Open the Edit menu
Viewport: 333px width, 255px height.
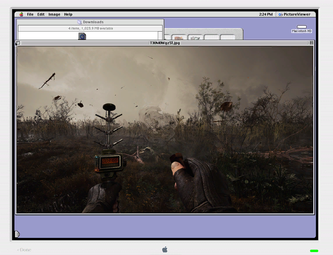pos(41,14)
